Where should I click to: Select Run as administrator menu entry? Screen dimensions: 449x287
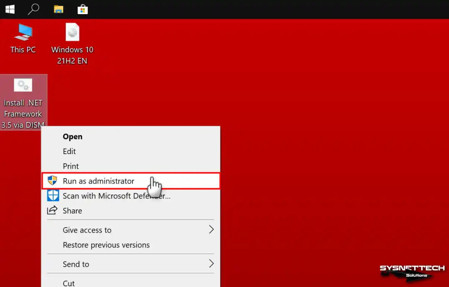(99, 181)
